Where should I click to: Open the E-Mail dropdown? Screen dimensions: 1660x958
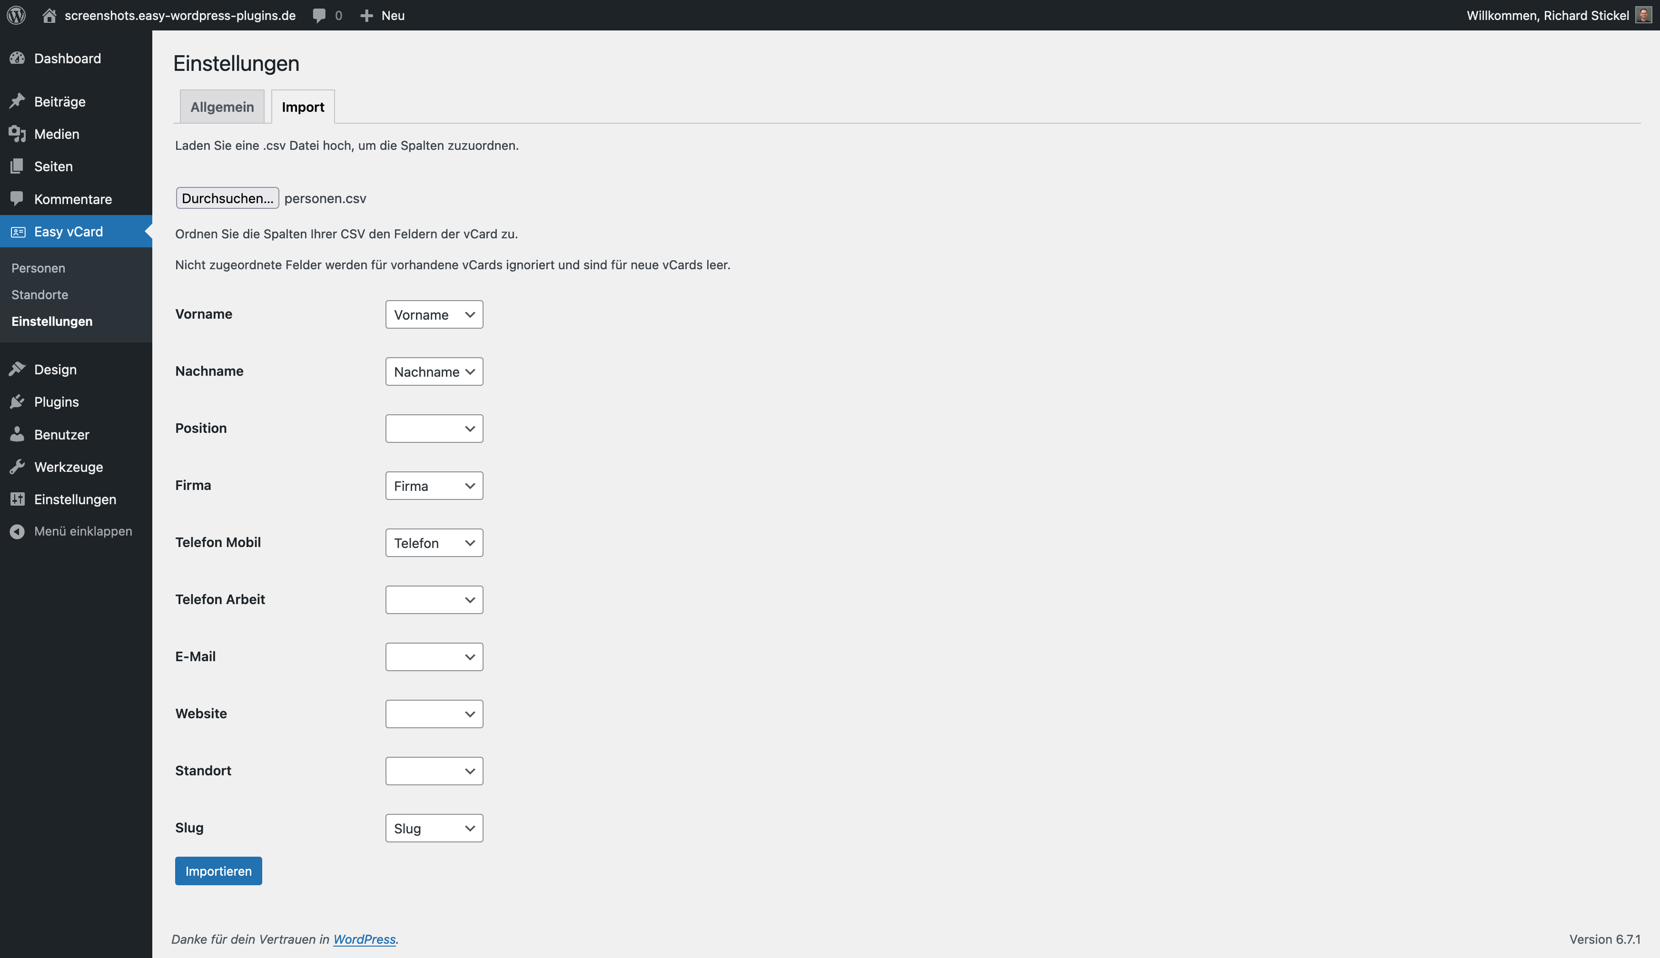(435, 656)
